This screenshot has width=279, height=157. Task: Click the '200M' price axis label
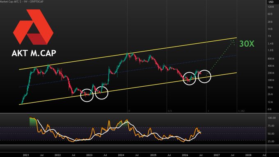[271, 73]
